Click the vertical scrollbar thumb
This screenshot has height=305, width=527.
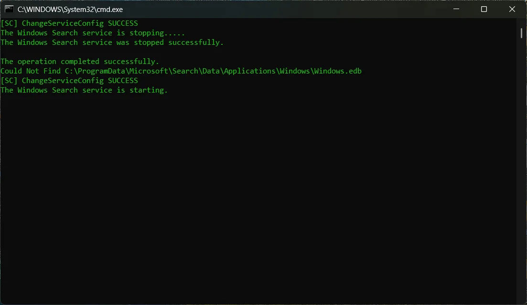click(521, 33)
